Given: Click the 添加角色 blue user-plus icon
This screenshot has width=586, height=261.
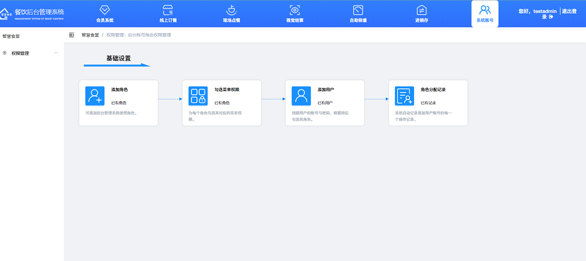Looking at the screenshot, I should click(x=94, y=96).
